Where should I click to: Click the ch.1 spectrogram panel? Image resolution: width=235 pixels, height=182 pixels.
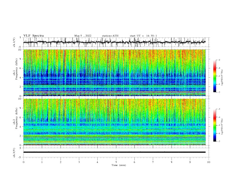coord(114,73)
